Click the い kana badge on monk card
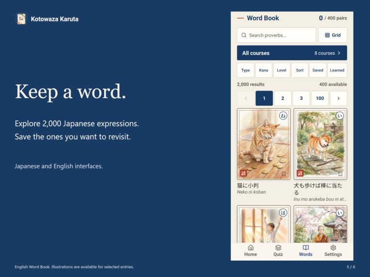 click(x=340, y=213)
